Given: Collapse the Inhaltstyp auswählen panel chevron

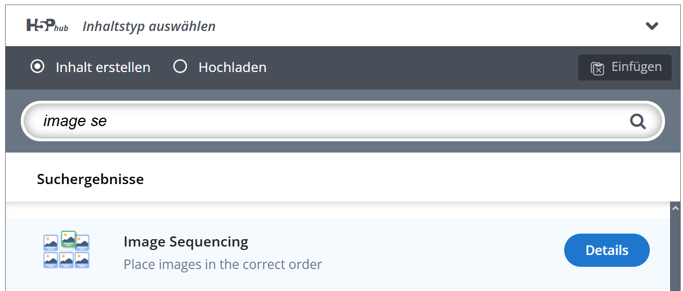Looking at the screenshot, I should pos(651,26).
